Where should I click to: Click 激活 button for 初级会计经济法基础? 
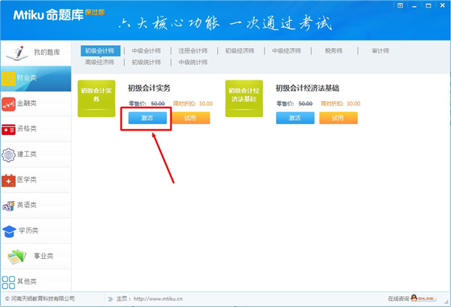(x=295, y=118)
